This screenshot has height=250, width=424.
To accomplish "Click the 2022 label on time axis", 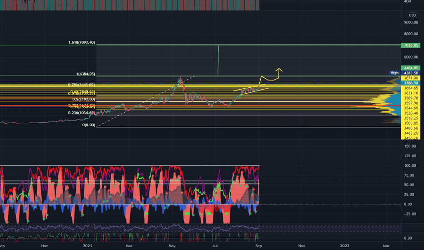I will coord(344,245).
